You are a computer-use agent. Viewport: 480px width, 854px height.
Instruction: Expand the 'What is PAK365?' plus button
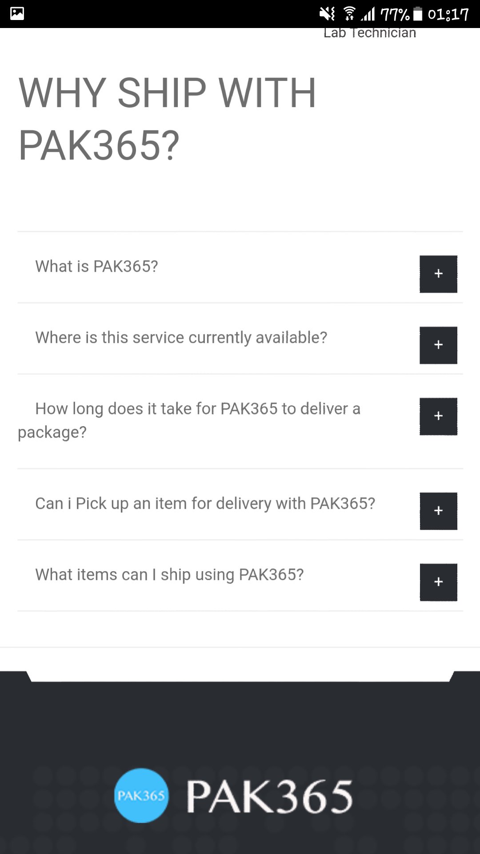(438, 274)
